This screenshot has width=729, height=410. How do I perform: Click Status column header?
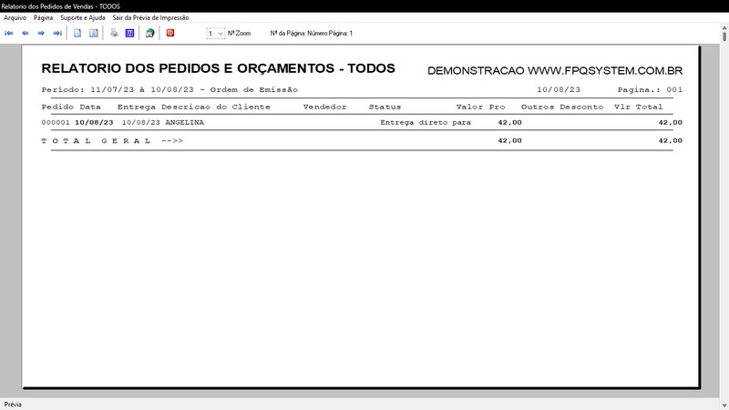click(x=385, y=107)
